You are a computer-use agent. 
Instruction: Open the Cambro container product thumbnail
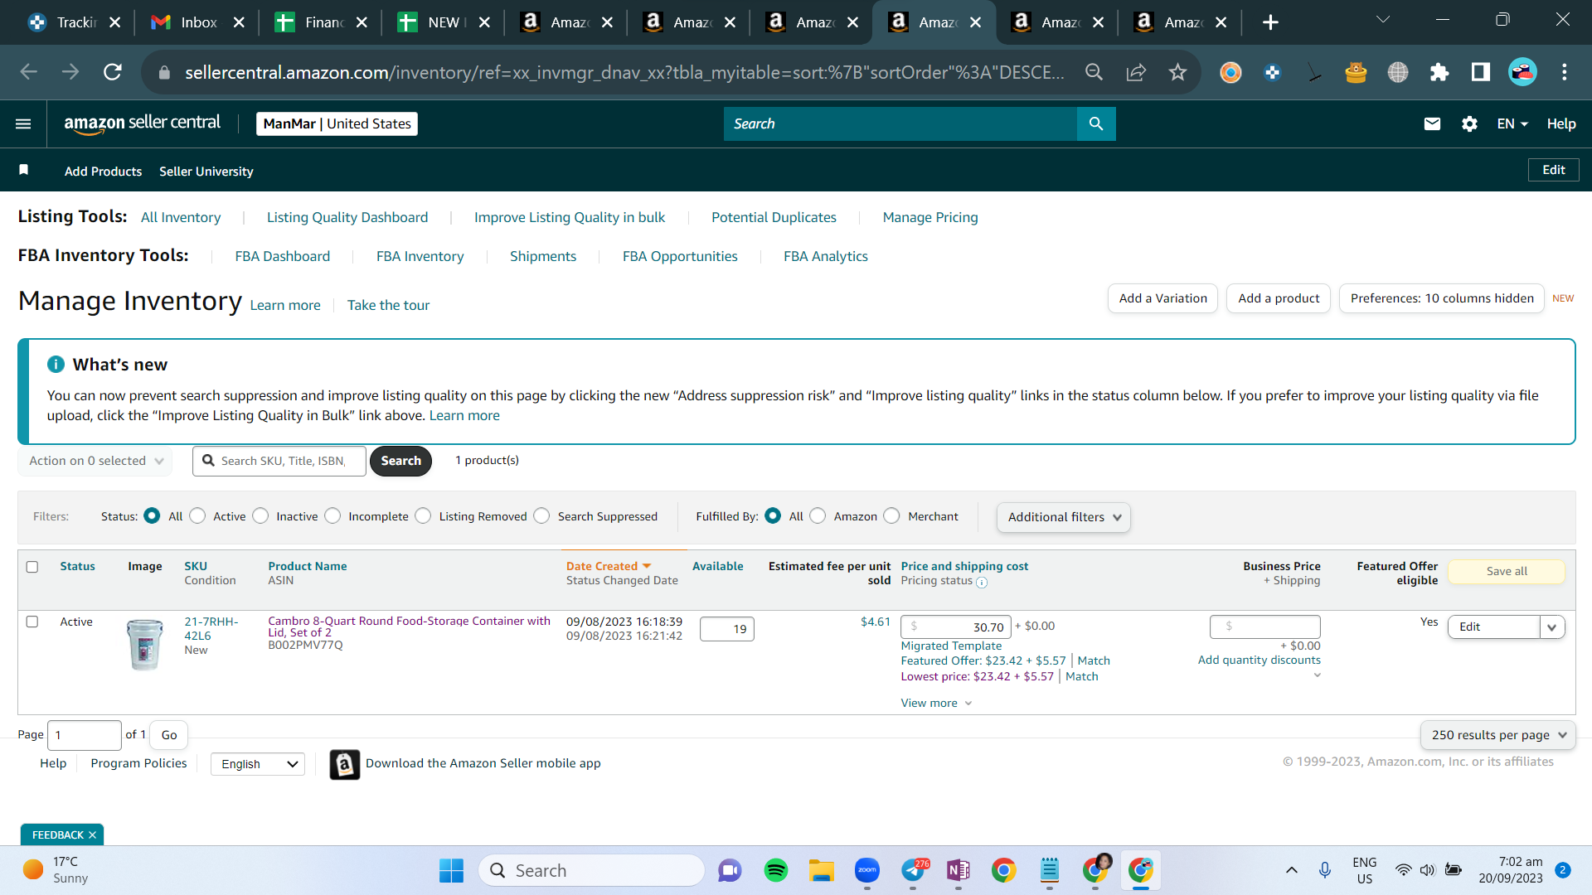[x=145, y=644]
